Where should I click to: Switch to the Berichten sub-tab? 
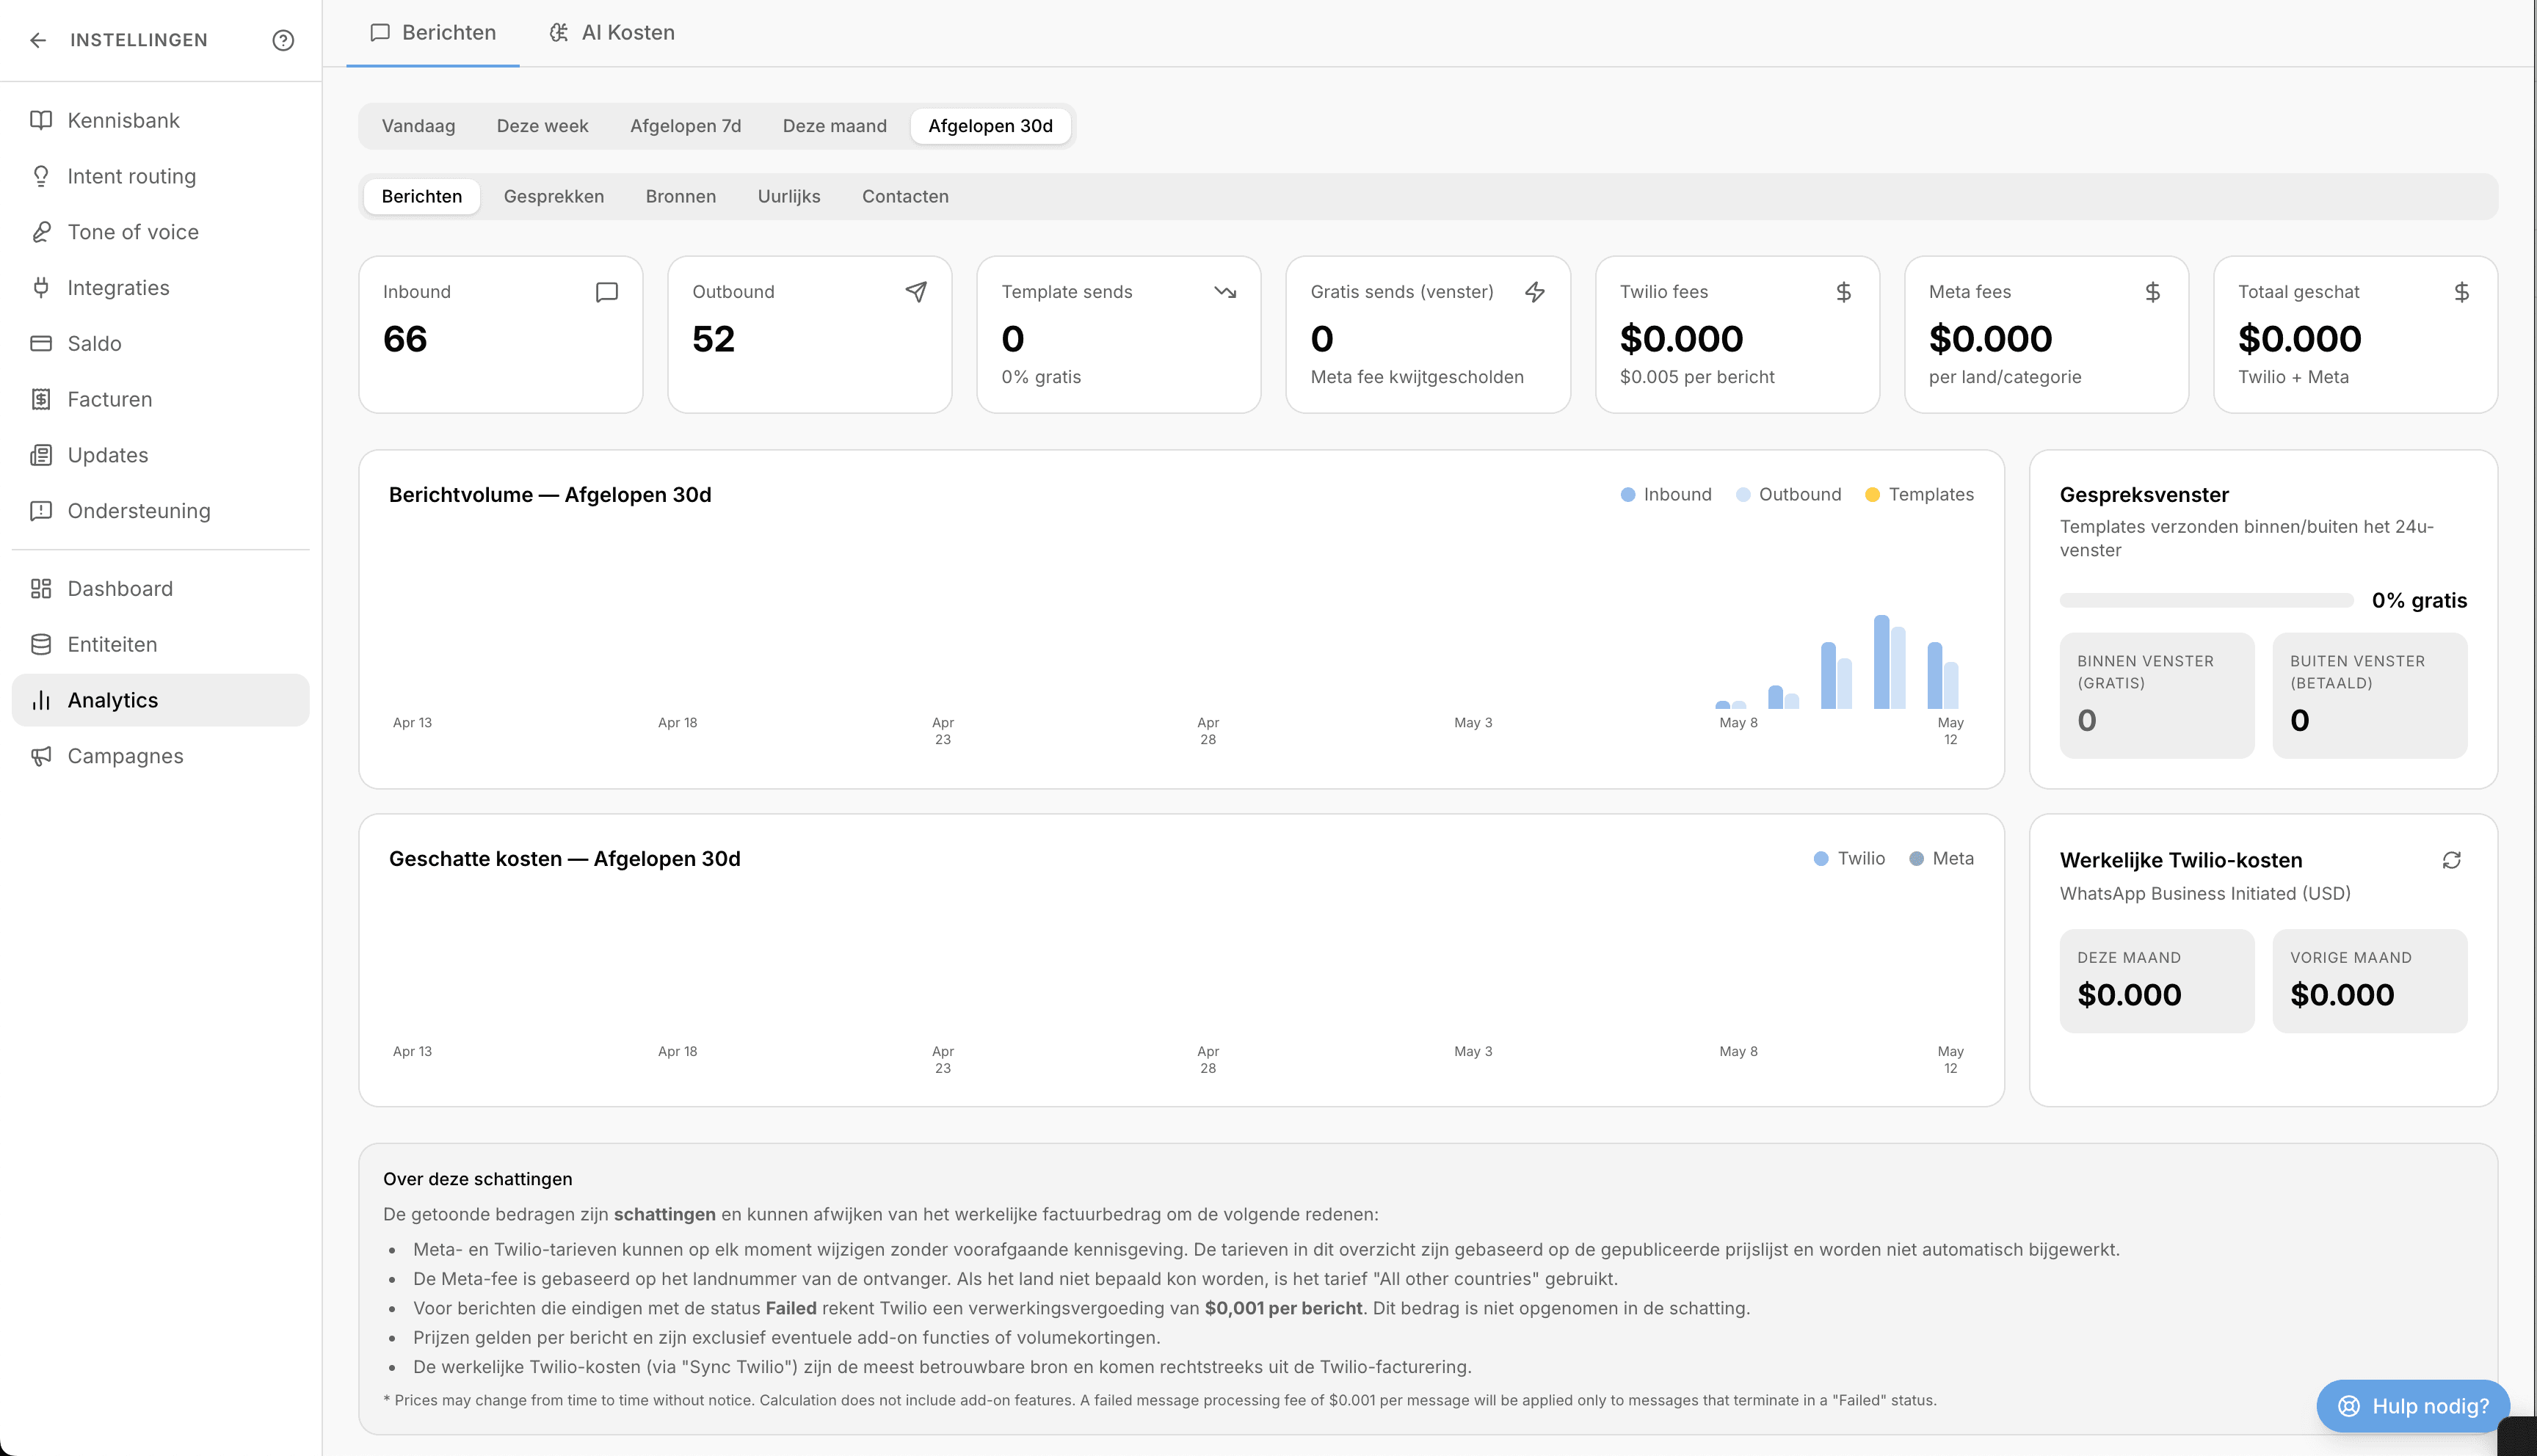click(x=422, y=197)
